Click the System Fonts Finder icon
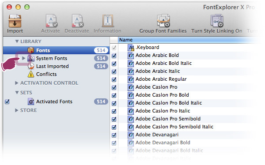 [31, 58]
